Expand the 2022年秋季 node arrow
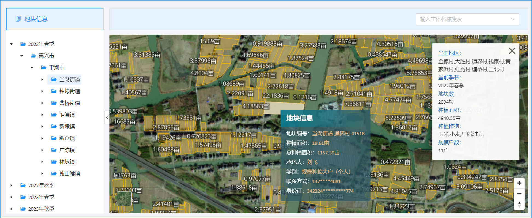 (x=11, y=185)
